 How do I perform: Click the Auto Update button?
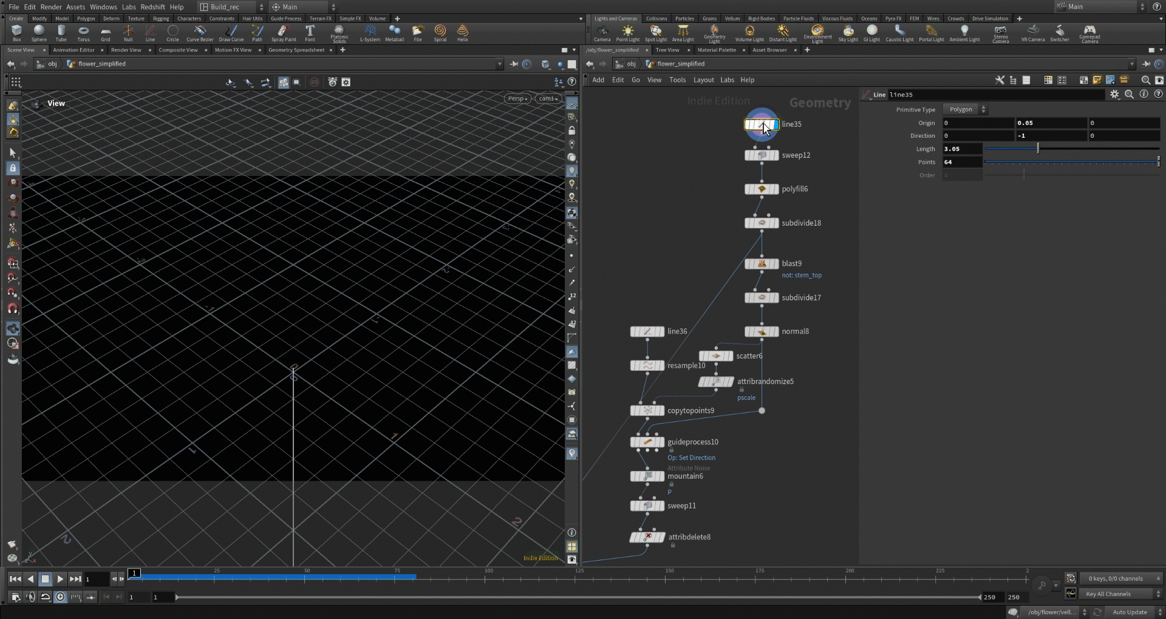point(1129,612)
